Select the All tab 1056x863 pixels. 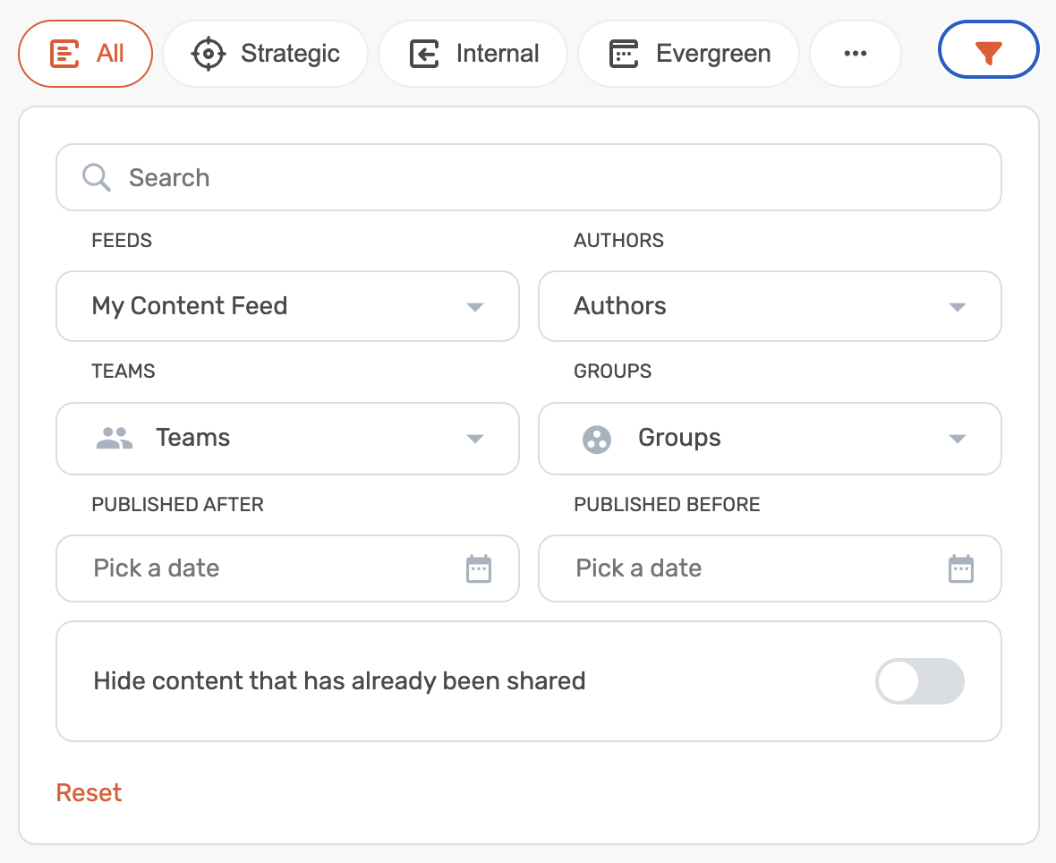pyautogui.click(x=86, y=54)
